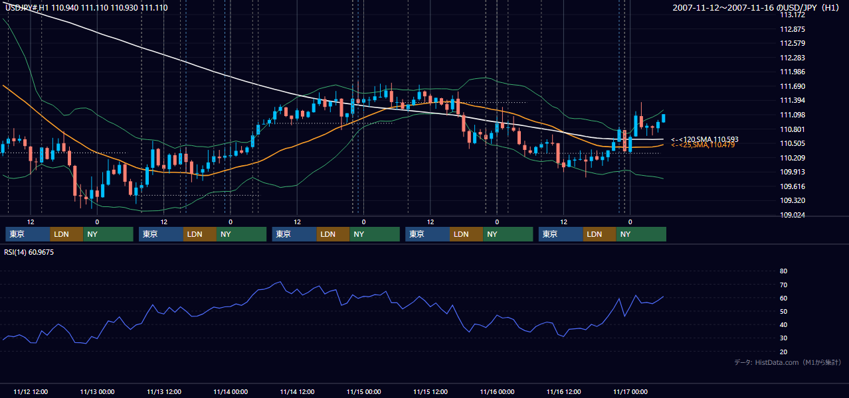Screen dimensions: 849x398
Task: Select price level 112.579 on the axis
Action: 792,43
